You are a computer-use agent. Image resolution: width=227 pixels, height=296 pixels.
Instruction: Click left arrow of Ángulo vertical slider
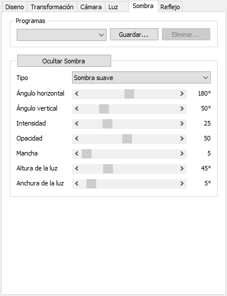pyautogui.click(x=77, y=109)
